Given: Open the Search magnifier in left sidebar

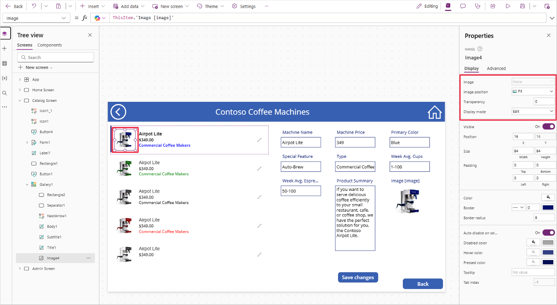Looking at the screenshot, I should [5, 93].
